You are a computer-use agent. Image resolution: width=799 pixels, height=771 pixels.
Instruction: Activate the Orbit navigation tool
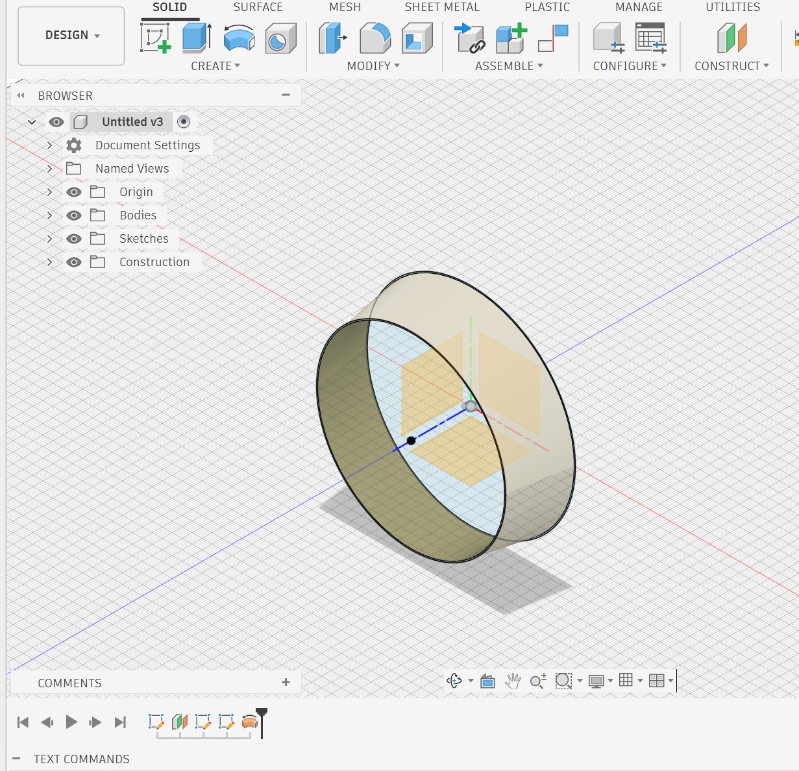coord(454,681)
